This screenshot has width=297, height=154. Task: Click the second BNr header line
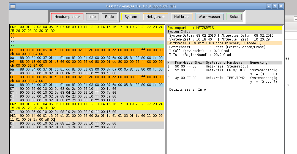[87, 106]
